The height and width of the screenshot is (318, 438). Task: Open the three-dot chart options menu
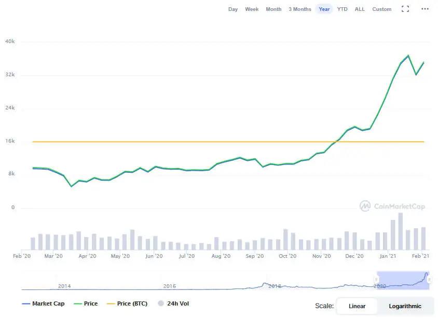pyautogui.click(x=425, y=9)
